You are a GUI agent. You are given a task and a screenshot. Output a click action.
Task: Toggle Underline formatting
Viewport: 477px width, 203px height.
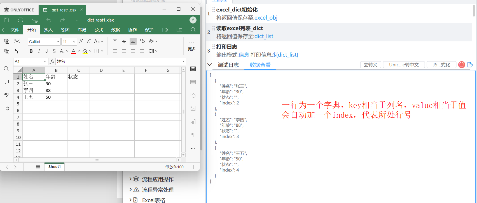click(46, 51)
